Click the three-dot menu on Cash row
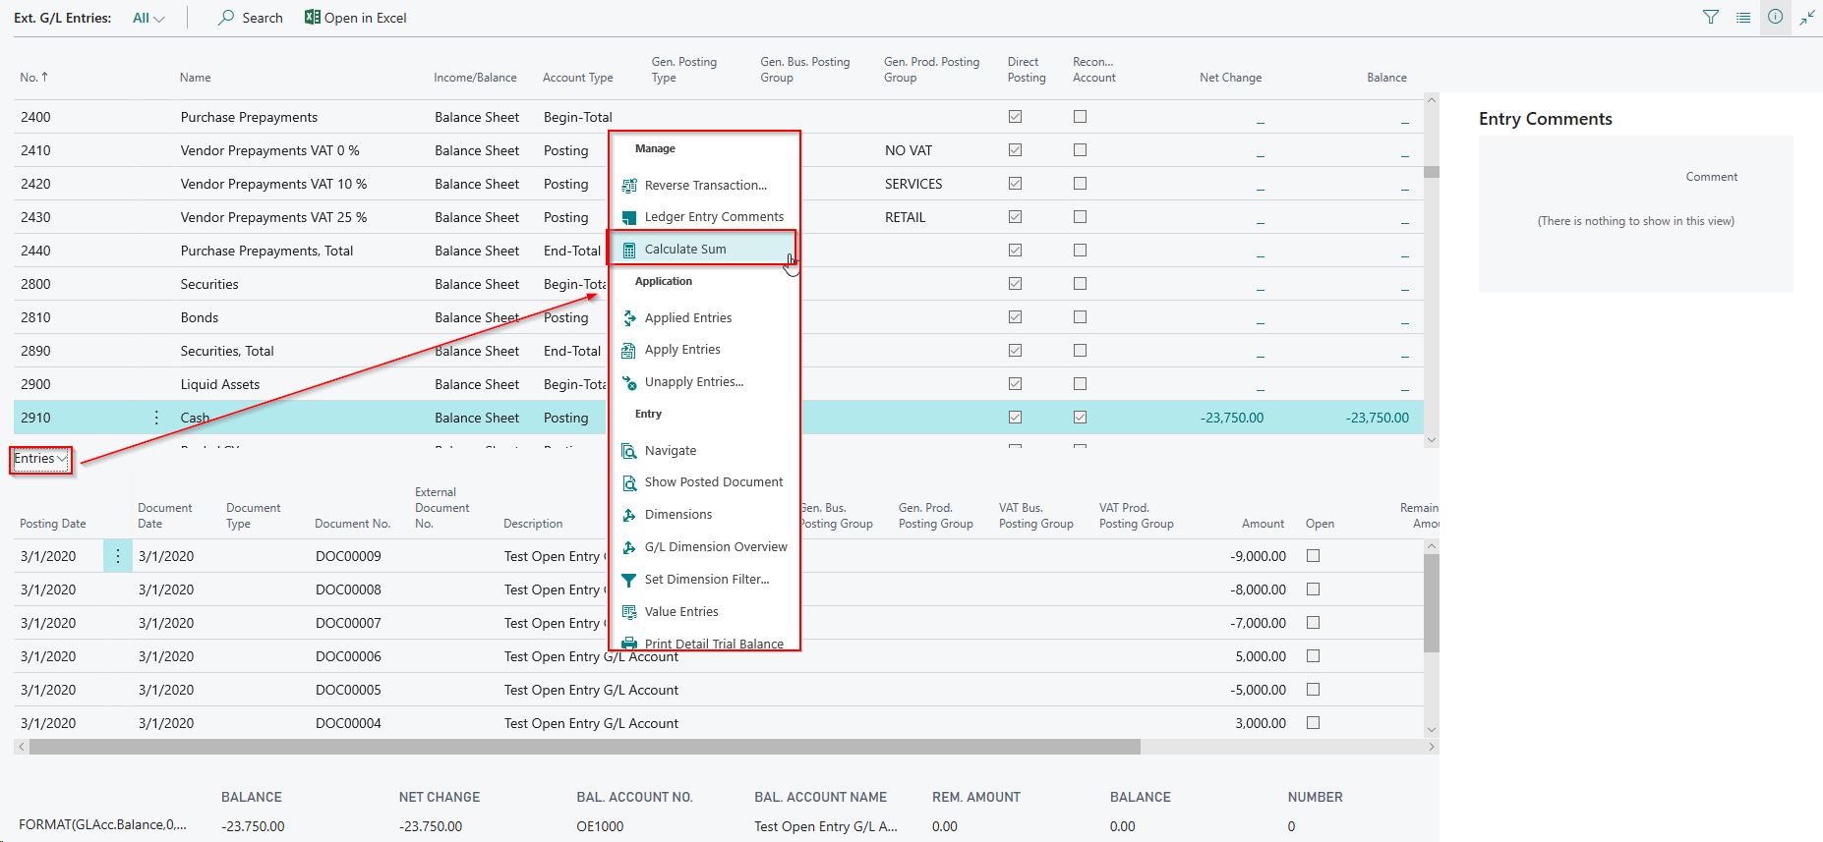The image size is (1823, 842). pyautogui.click(x=156, y=418)
